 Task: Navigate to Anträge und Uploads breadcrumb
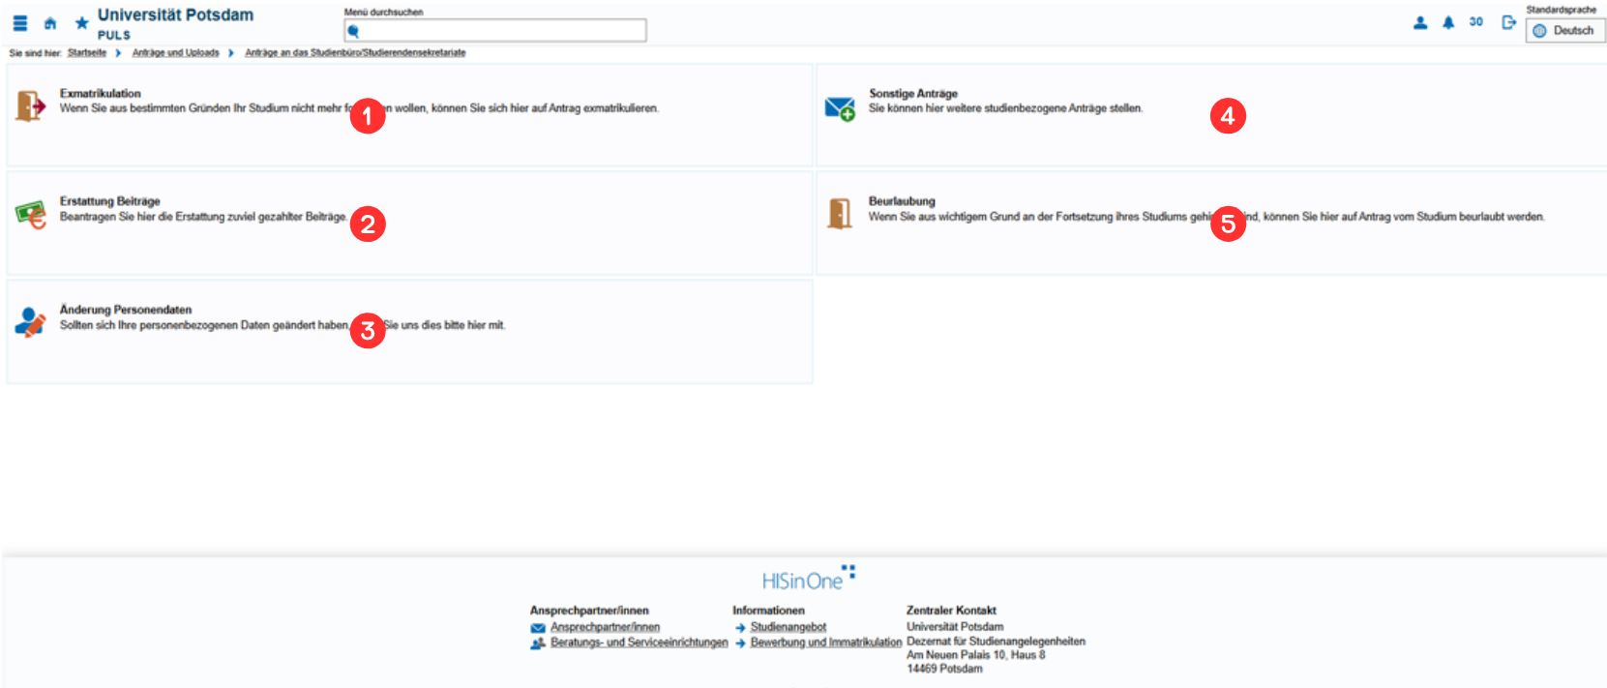tap(175, 53)
